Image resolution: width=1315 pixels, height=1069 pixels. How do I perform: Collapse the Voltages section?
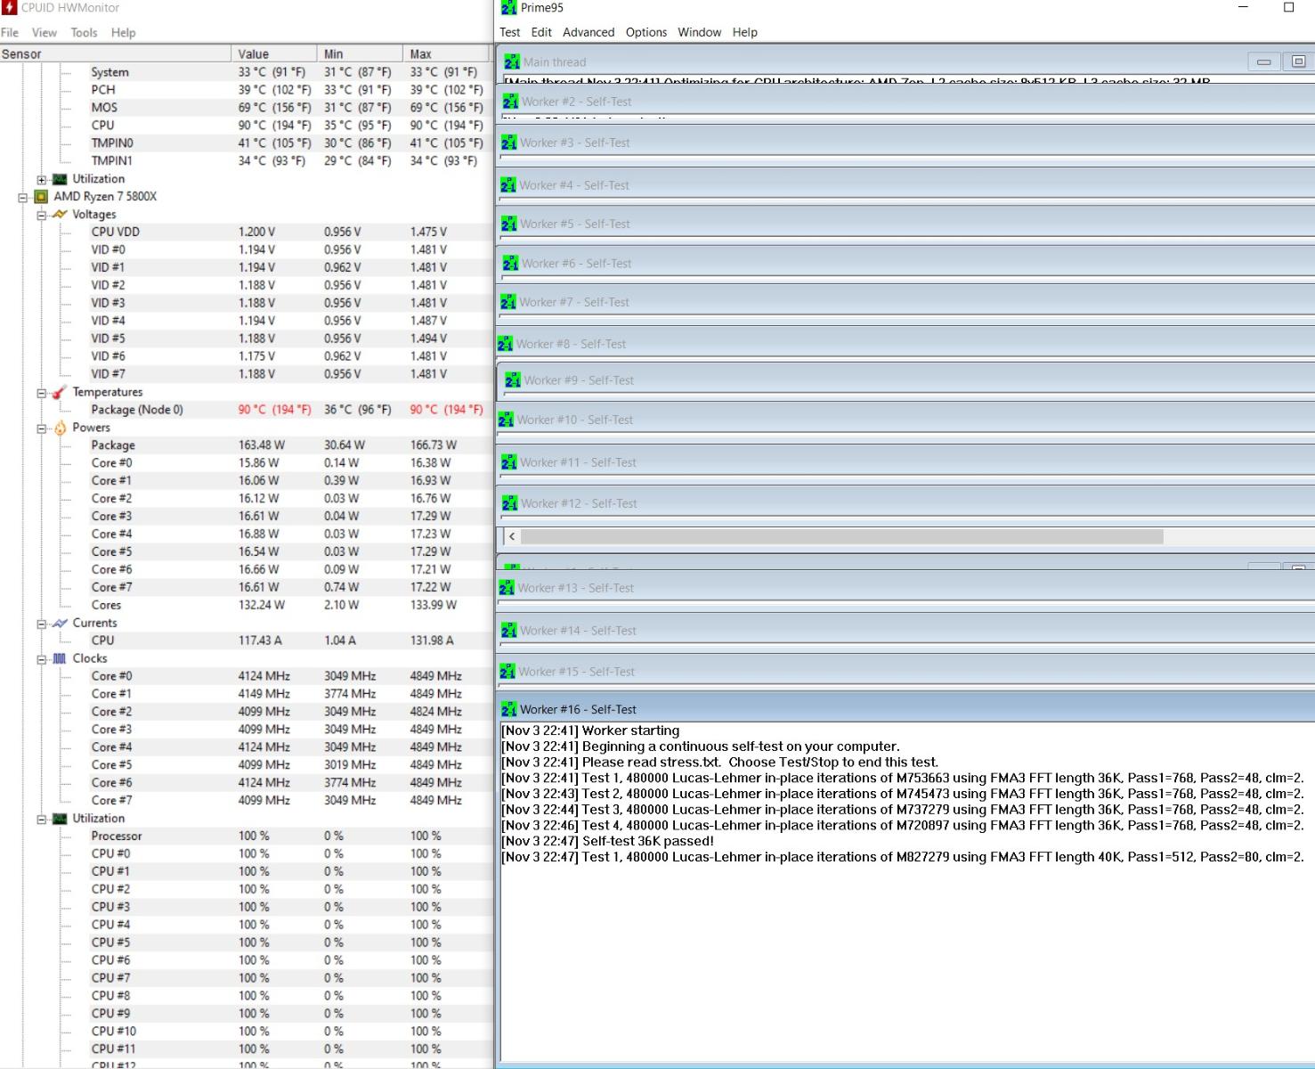coord(41,215)
